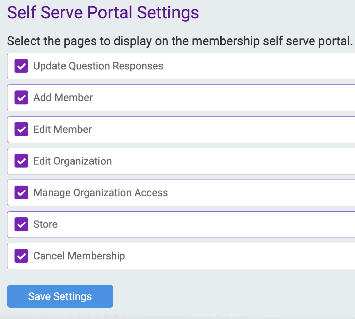
Task: Uncheck the Update Question Responses checkbox
Action: [x=21, y=66]
